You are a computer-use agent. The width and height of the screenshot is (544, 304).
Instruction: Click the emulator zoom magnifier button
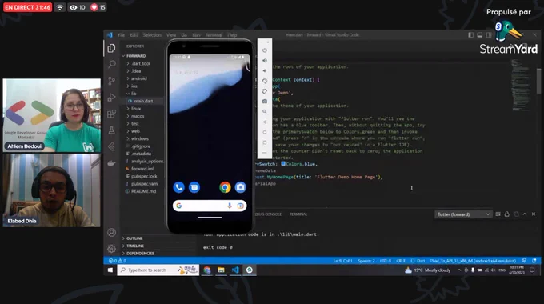point(265,112)
